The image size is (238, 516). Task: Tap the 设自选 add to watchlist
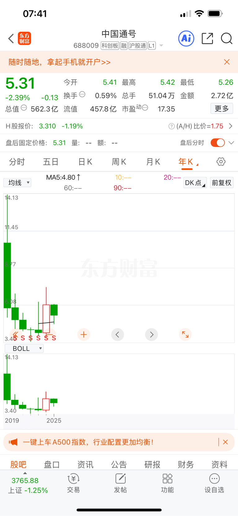214,483
